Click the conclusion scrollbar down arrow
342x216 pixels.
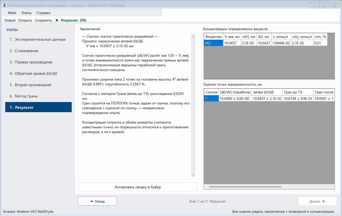coord(193,175)
